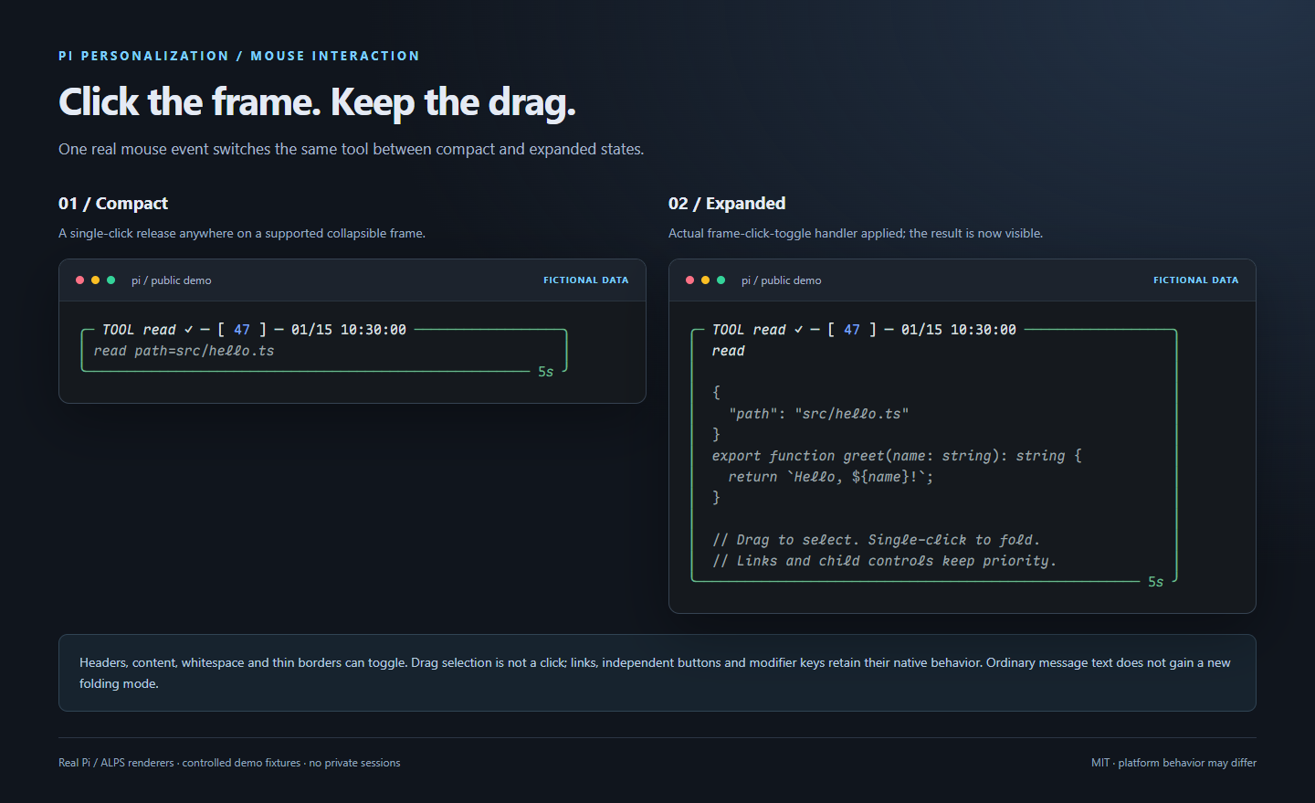Click the 47 token count in the expanded frame
1315x803 pixels.
852,330
